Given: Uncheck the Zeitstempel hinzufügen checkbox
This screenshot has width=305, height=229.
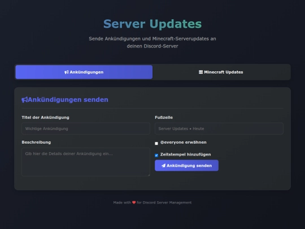Looking at the screenshot, I should coord(156,155).
